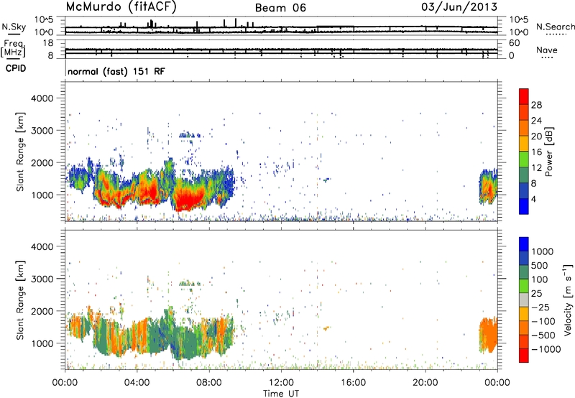575x398 pixels.
Task: Click the "-100" label on the velocity colorbar
Action: 543,321
